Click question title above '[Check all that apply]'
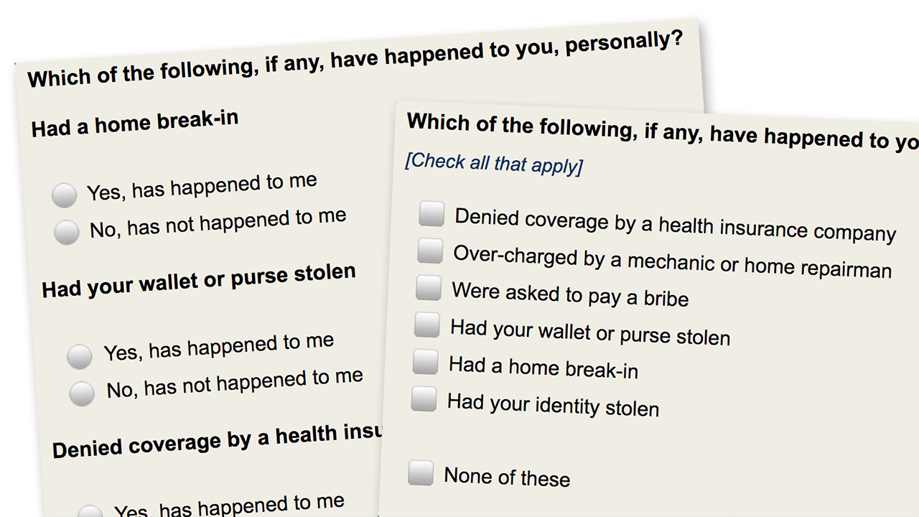The height and width of the screenshot is (517, 919). click(661, 131)
